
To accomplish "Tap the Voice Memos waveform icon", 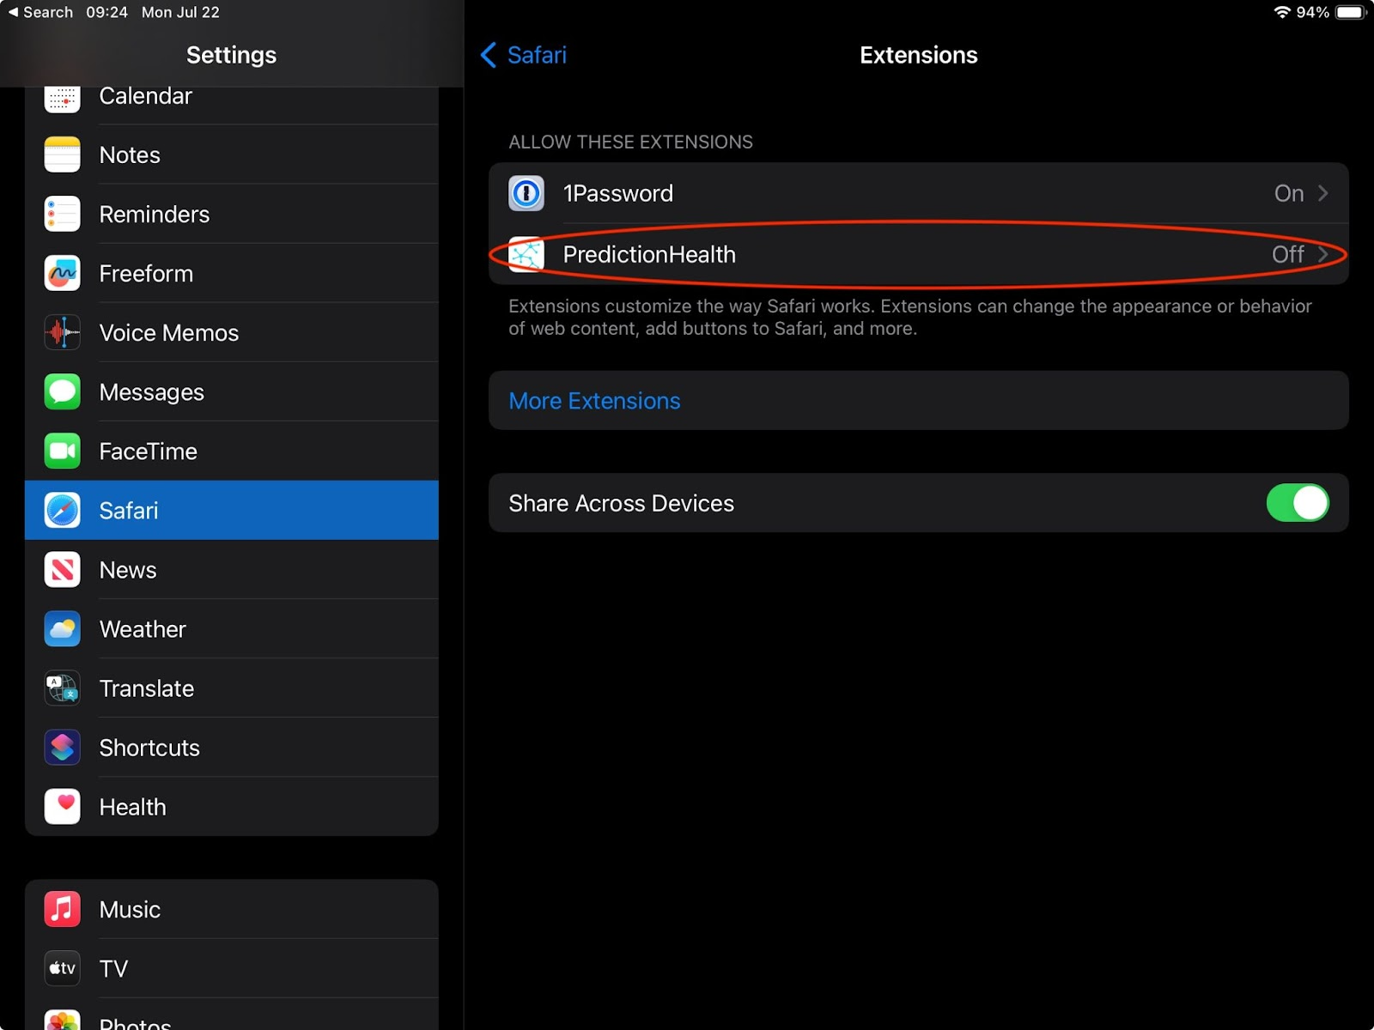I will click(62, 332).
